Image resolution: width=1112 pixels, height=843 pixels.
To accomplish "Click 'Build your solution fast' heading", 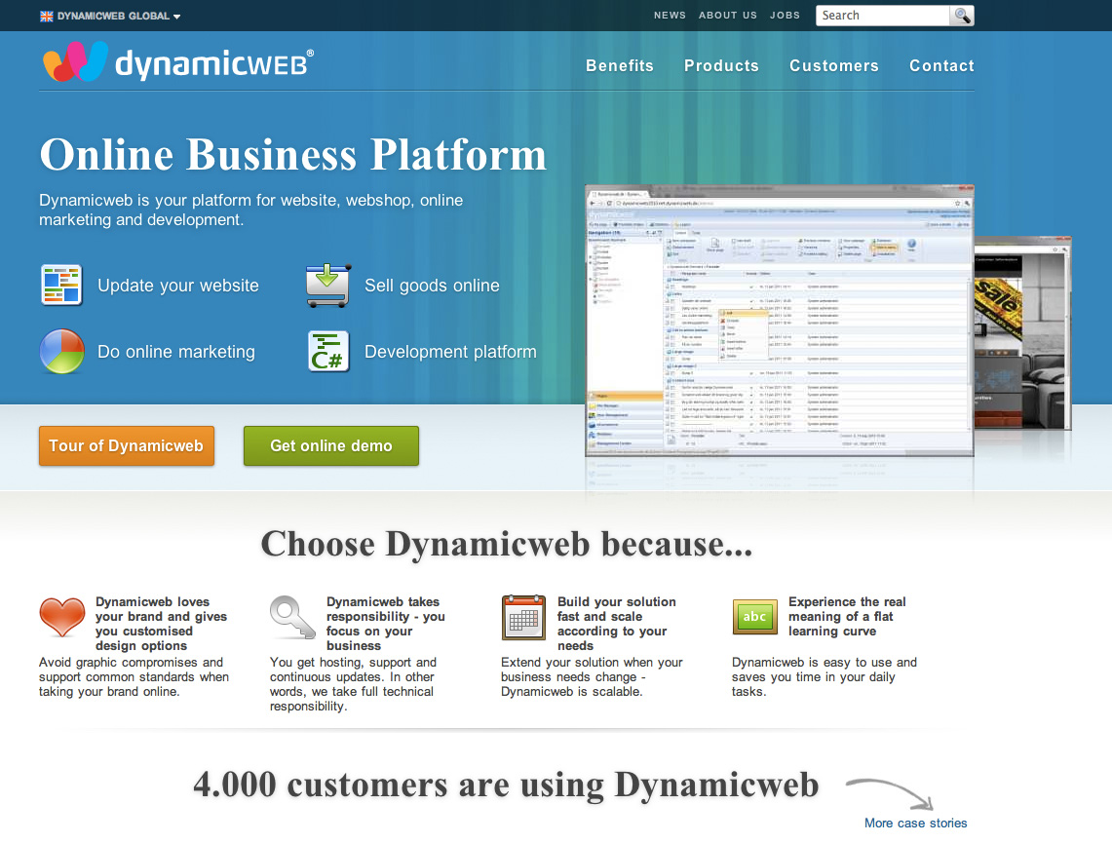I will (616, 624).
